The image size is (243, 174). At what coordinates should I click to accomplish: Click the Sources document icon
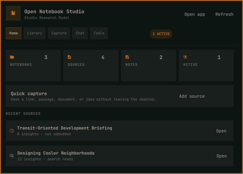[x=69, y=57]
